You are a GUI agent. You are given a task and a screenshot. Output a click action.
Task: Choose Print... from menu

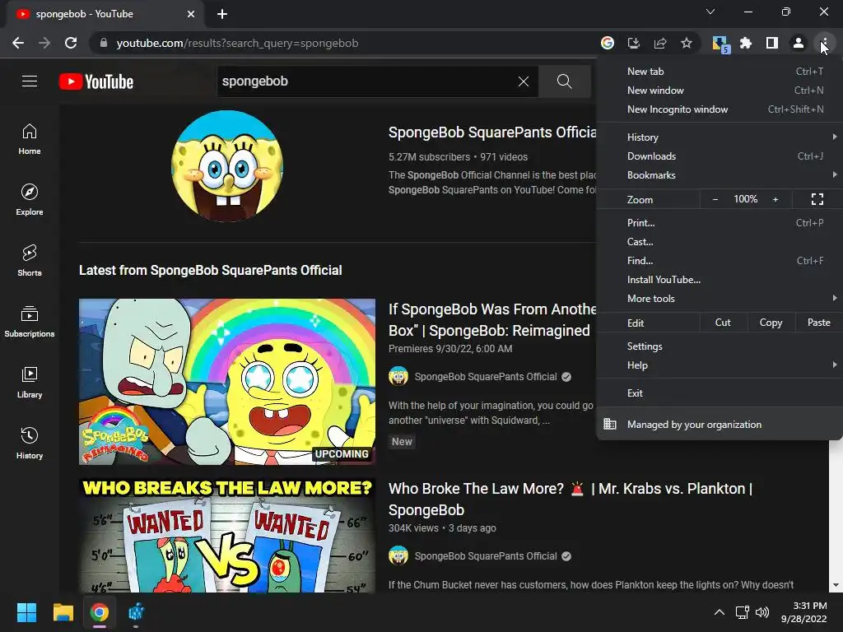coord(719,222)
